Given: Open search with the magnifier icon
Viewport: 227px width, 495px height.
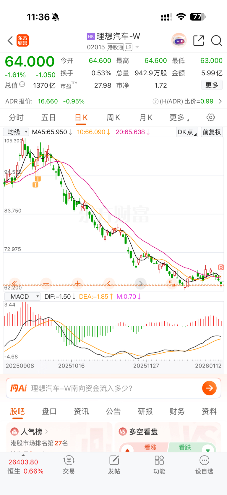Looking at the screenshot, I should pos(216,41).
